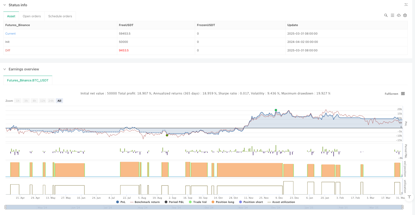
Task: Select the 8h zoom button
Action: [34, 101]
